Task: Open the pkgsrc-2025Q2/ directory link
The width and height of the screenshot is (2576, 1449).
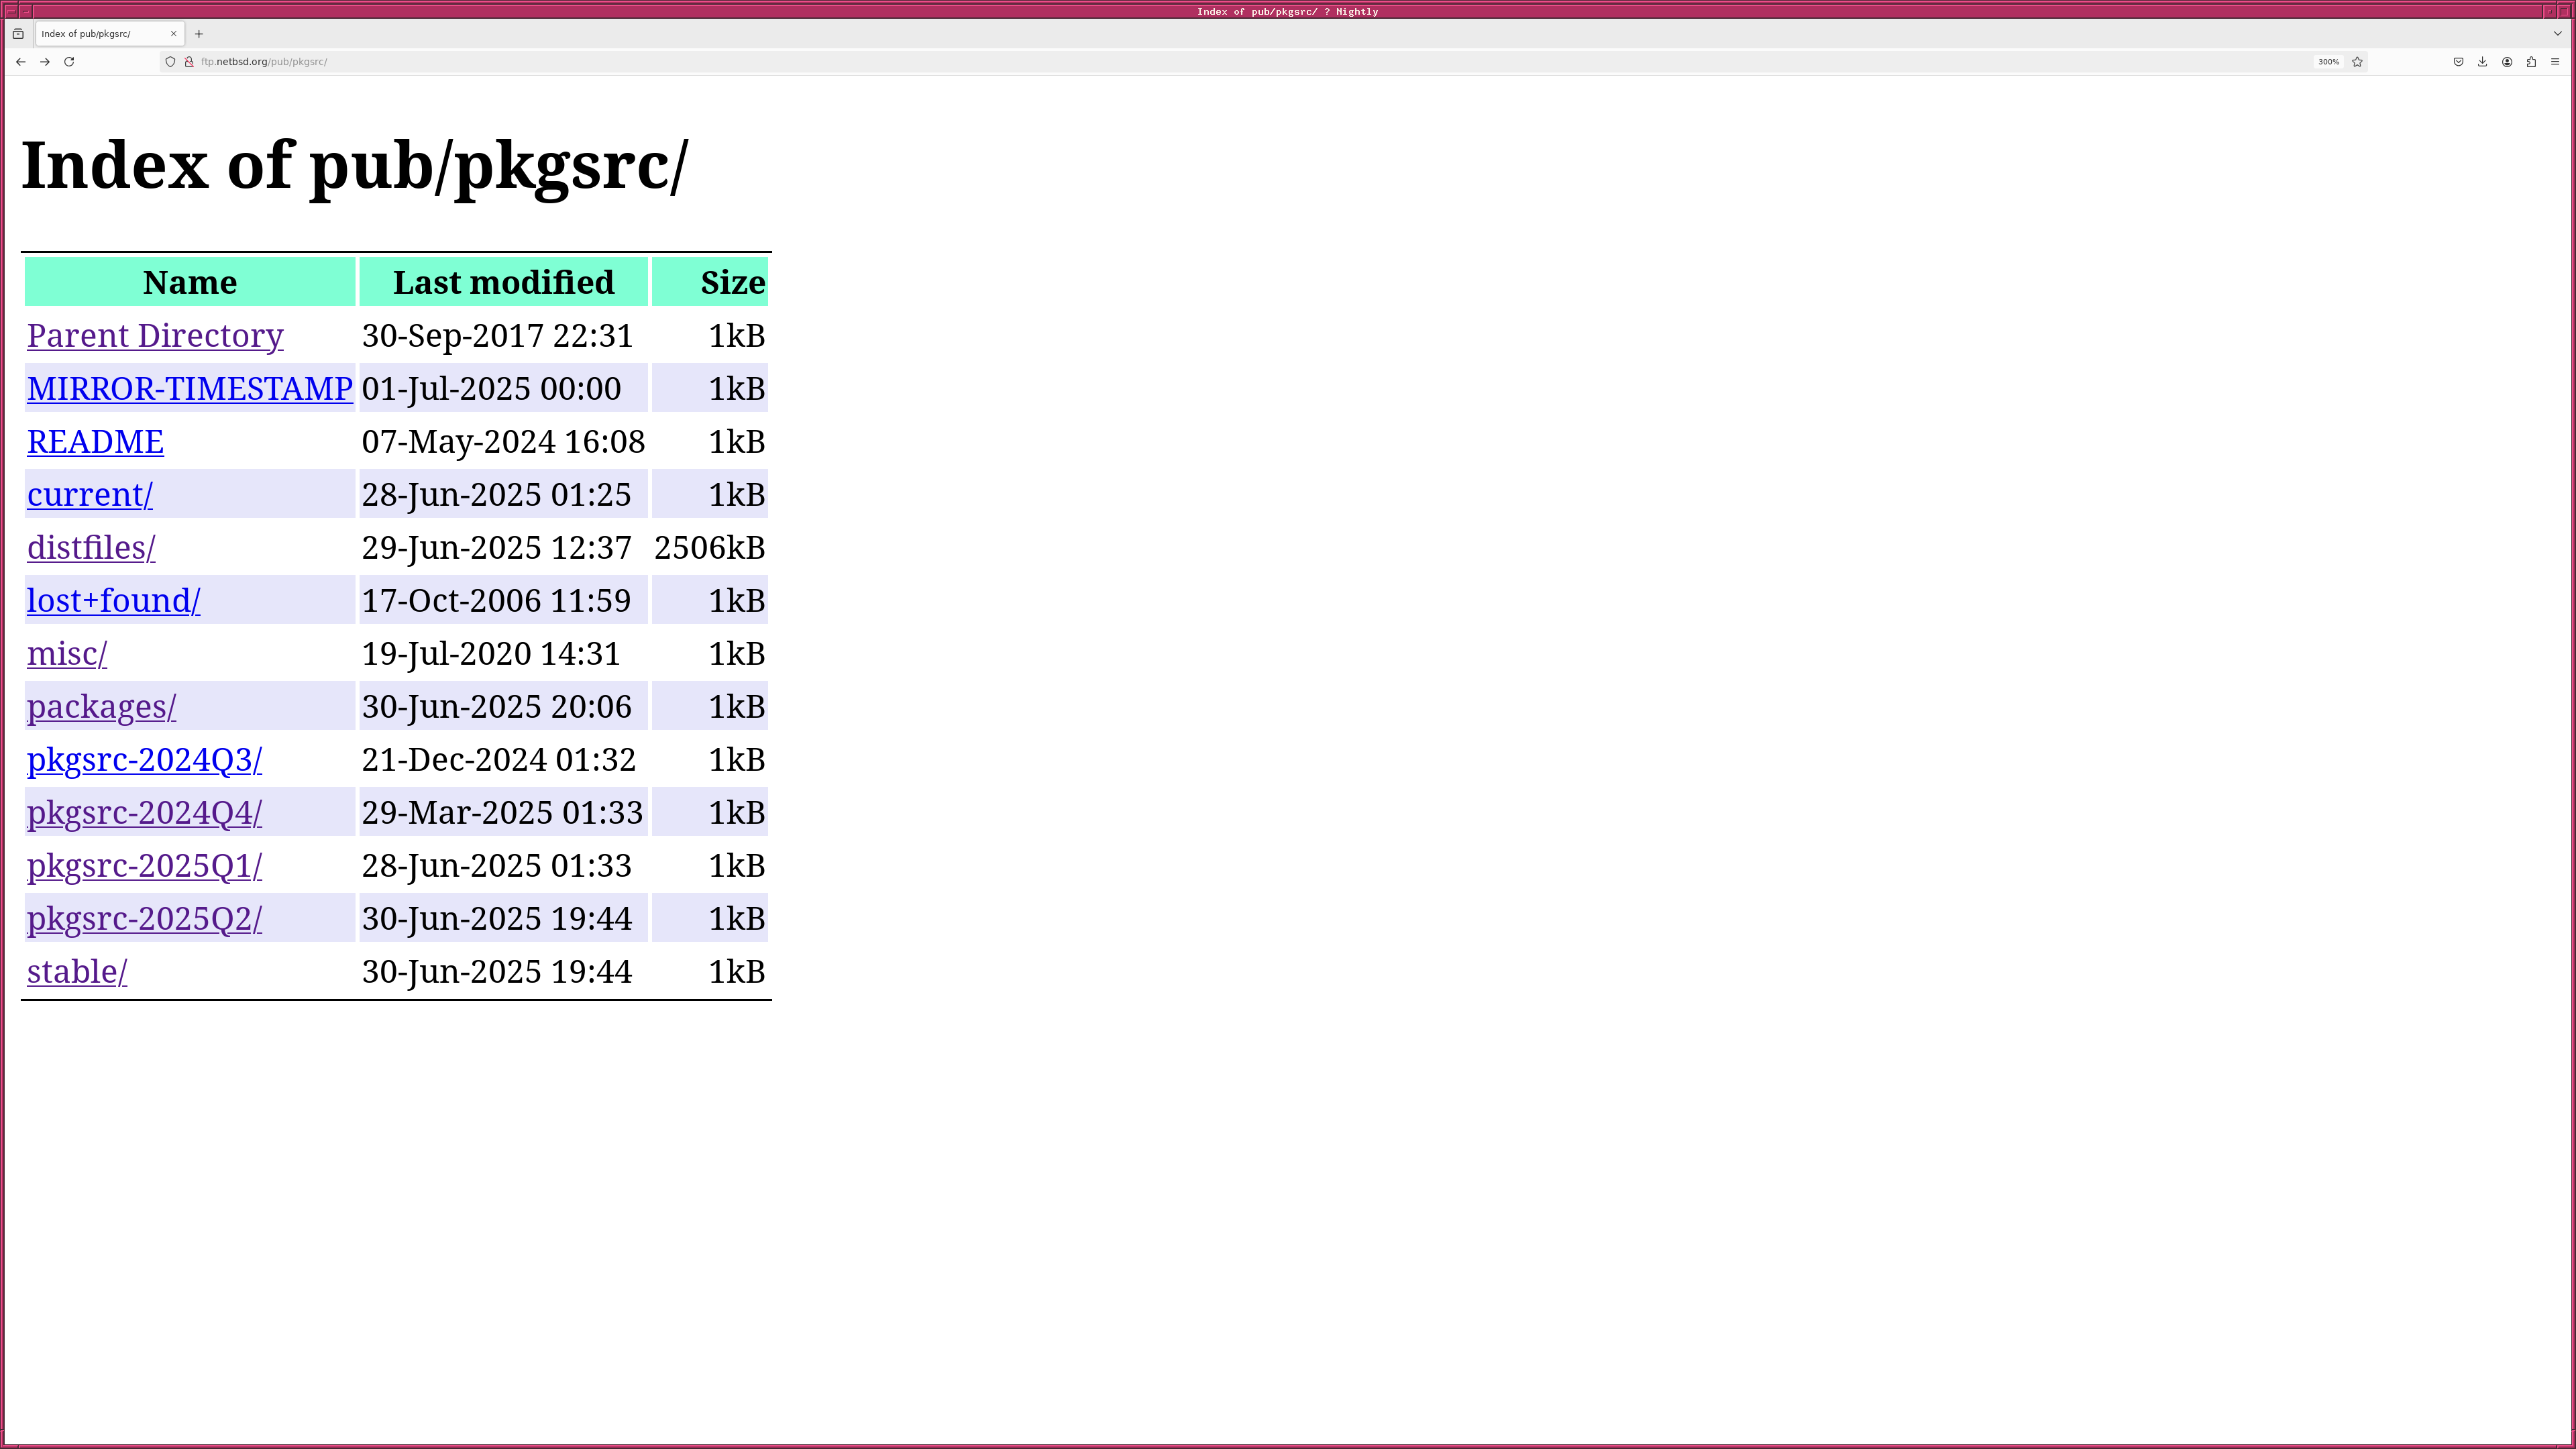Action: click(x=144, y=918)
